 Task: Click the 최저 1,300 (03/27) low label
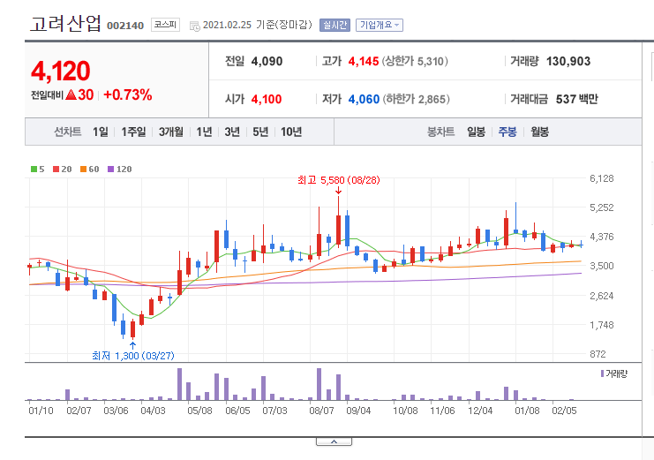point(133,356)
